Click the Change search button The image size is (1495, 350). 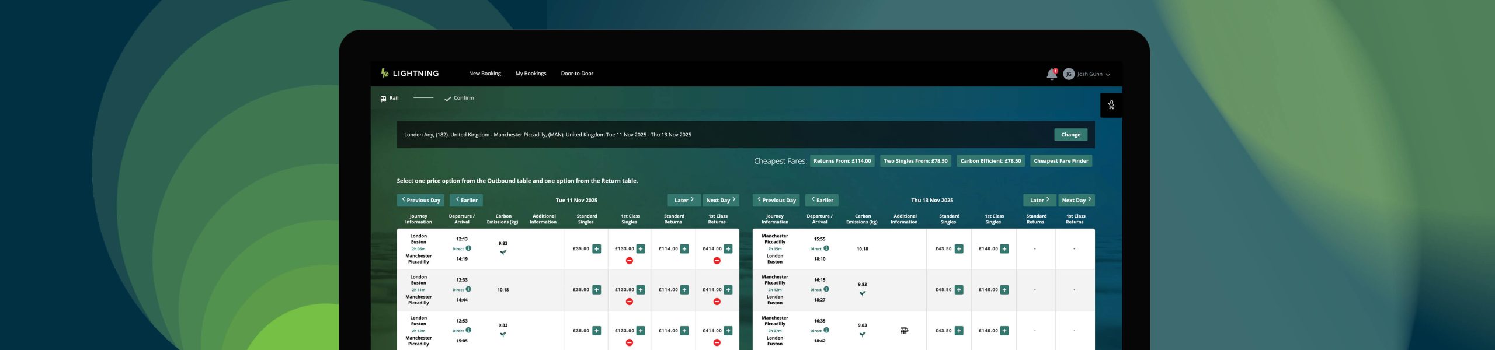1070,135
